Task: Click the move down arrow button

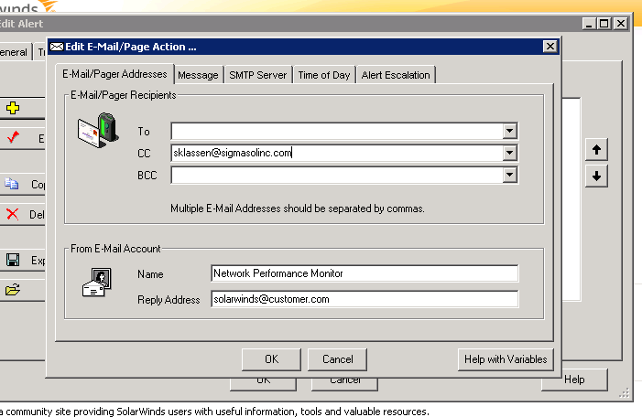Action: point(596,176)
